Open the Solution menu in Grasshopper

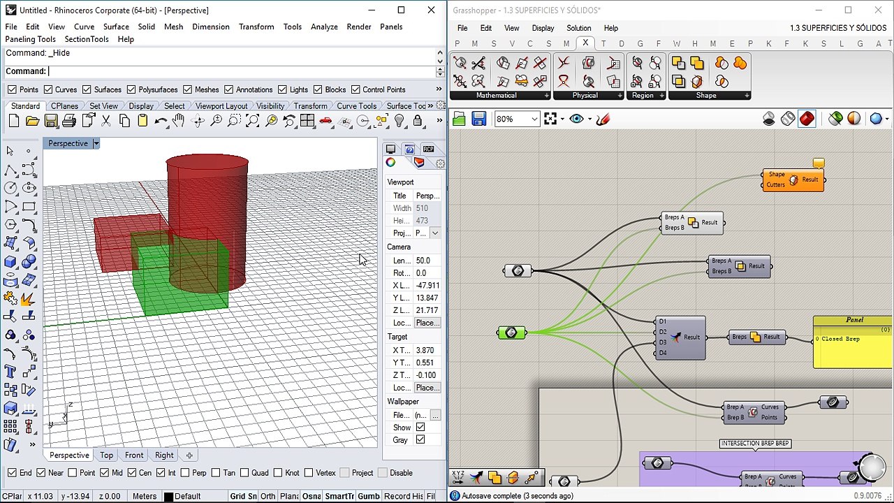pos(578,28)
